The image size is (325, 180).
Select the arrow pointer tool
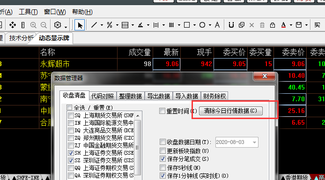click(80, 25)
